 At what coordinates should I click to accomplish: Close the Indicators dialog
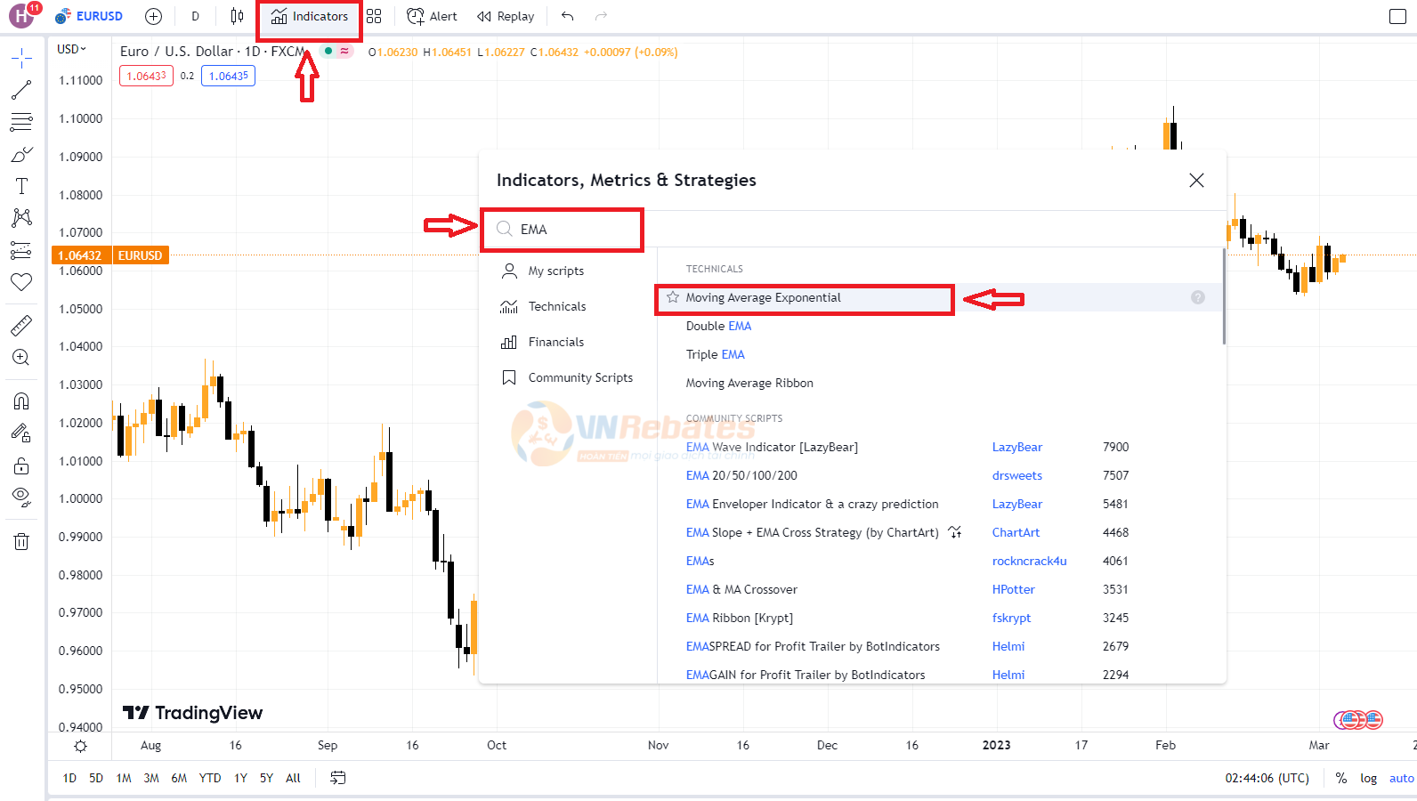tap(1196, 181)
